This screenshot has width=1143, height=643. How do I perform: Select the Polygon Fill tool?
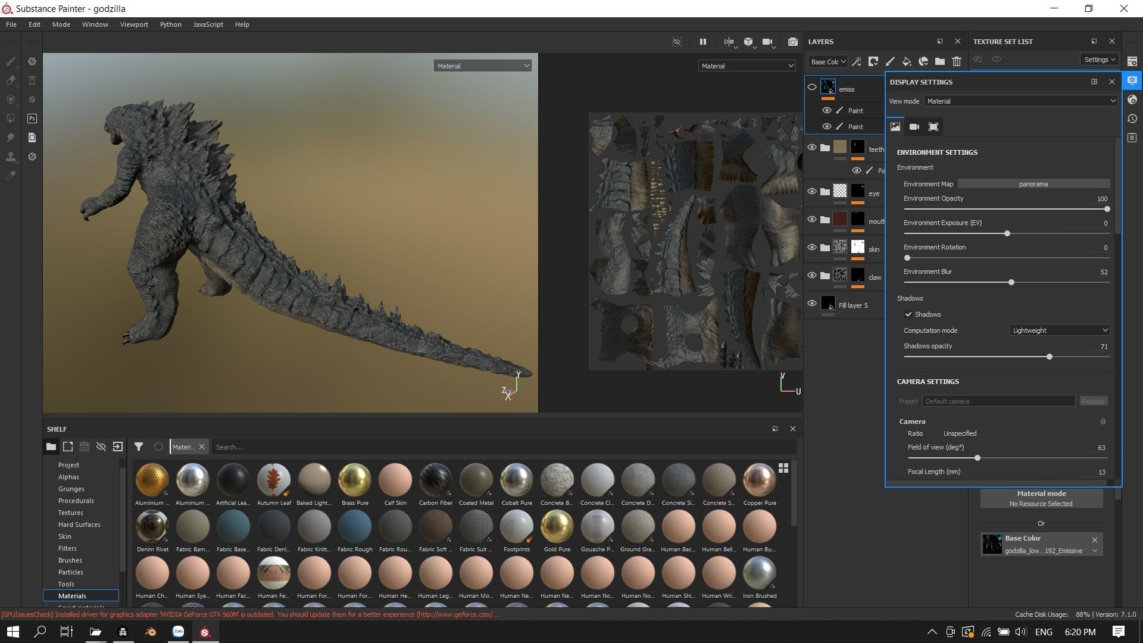(x=11, y=118)
